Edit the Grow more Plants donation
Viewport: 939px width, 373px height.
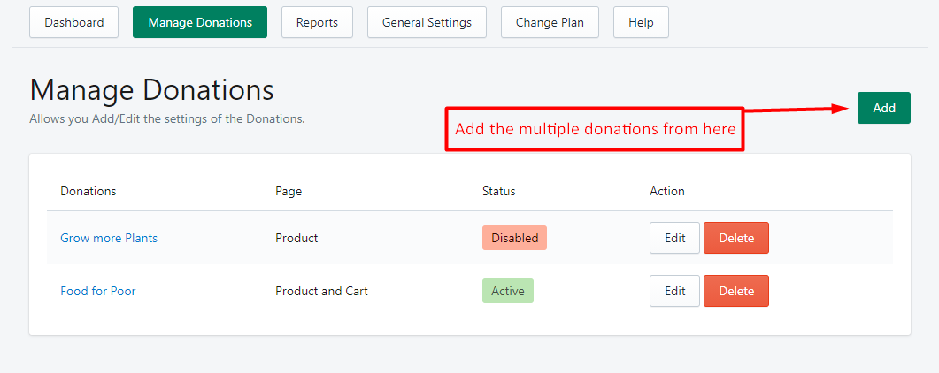pos(675,238)
